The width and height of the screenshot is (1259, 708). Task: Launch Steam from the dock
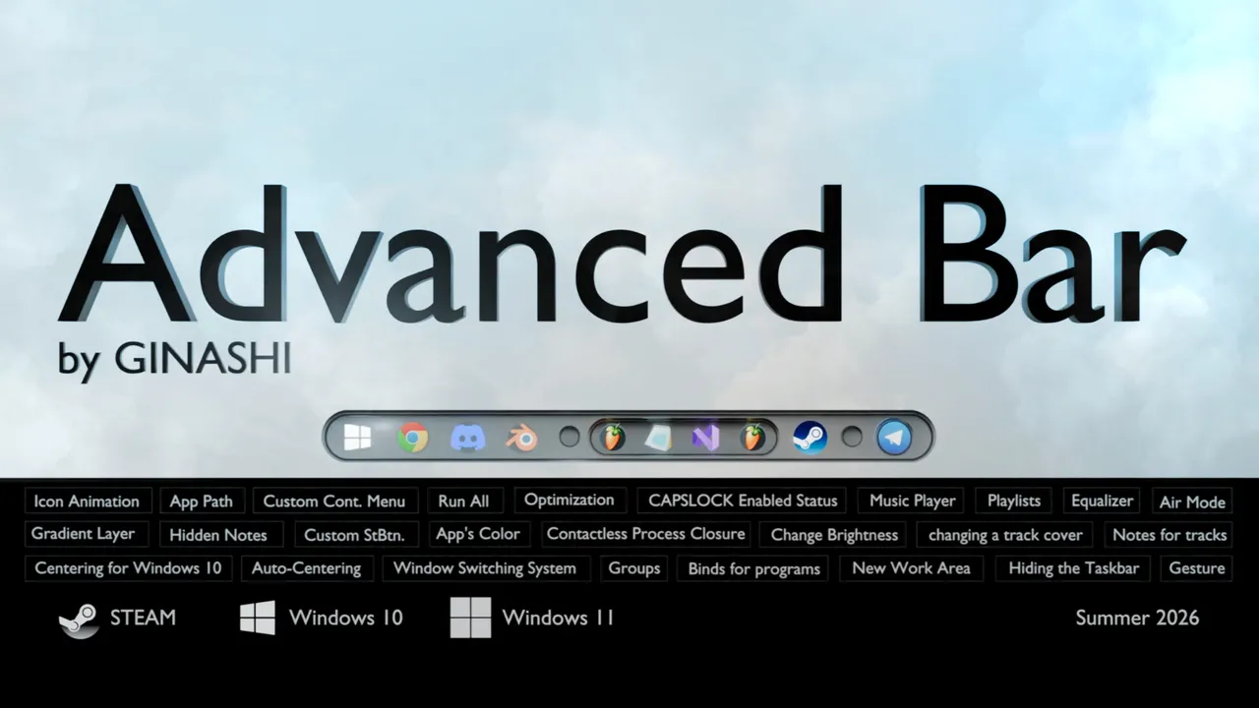click(809, 438)
